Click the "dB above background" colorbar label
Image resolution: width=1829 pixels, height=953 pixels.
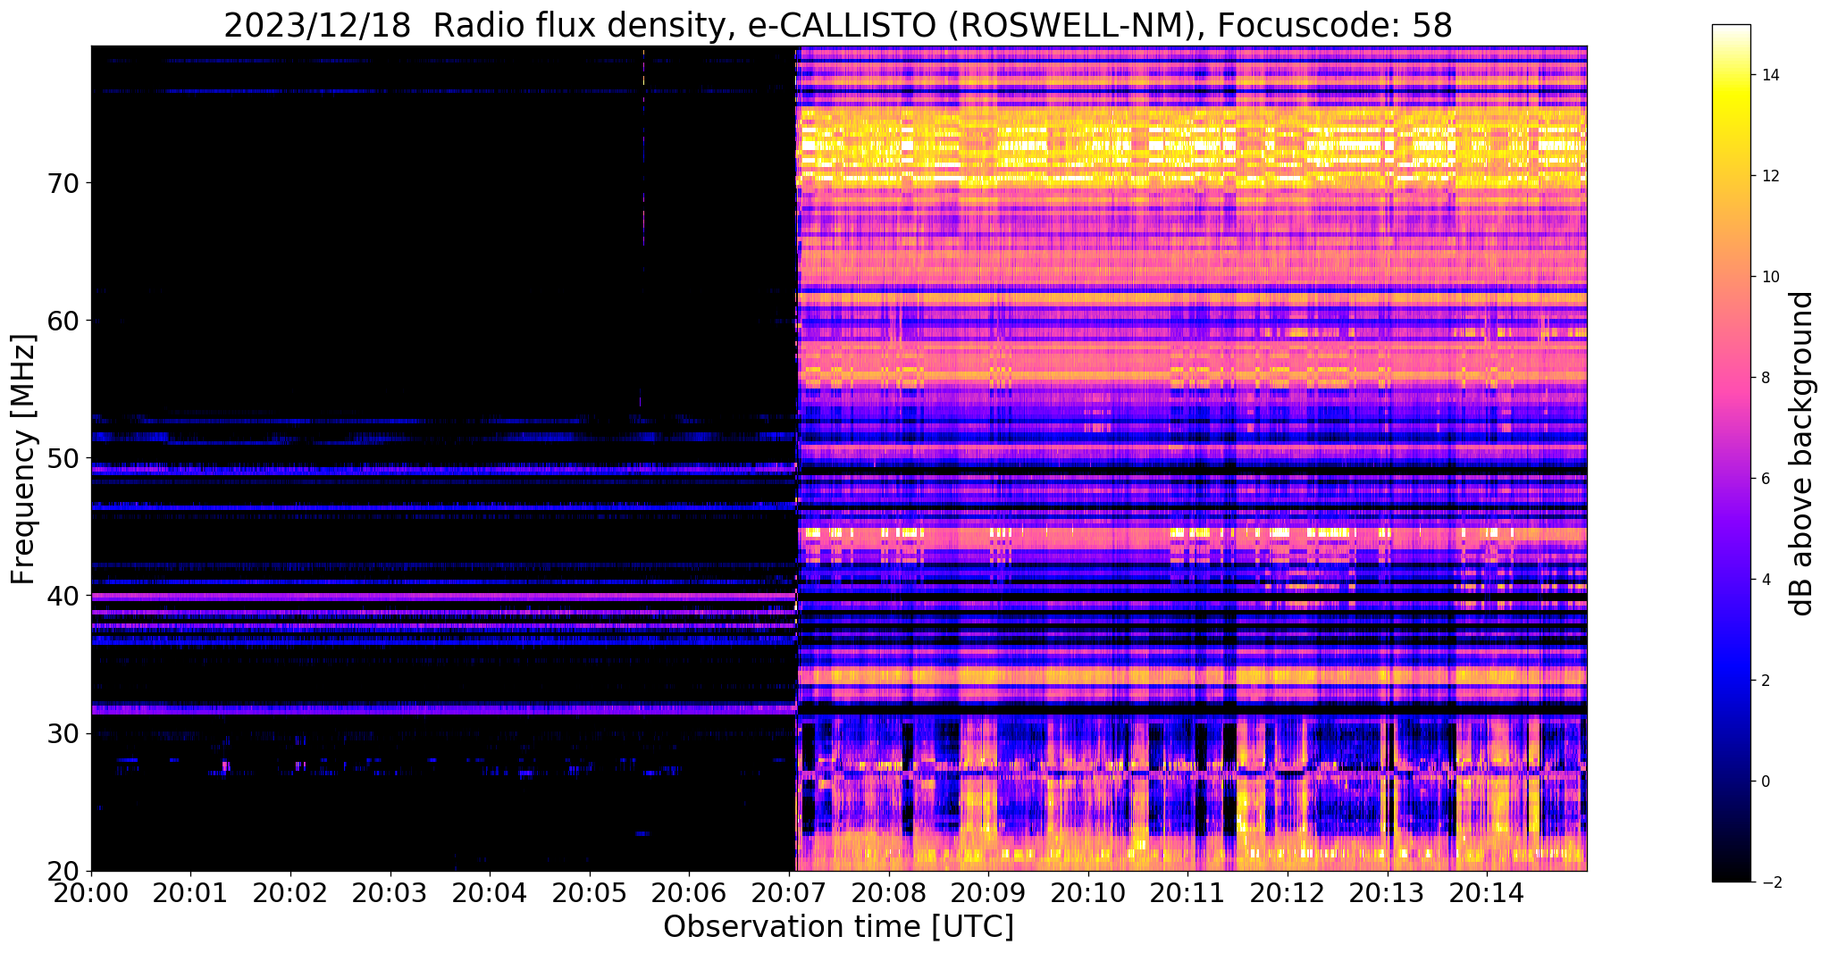1802,454
